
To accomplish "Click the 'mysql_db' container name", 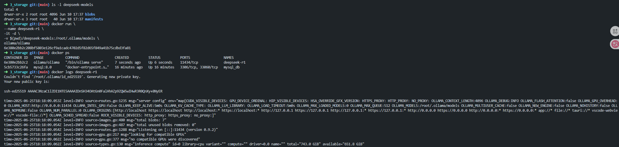I will [x=231, y=67].
